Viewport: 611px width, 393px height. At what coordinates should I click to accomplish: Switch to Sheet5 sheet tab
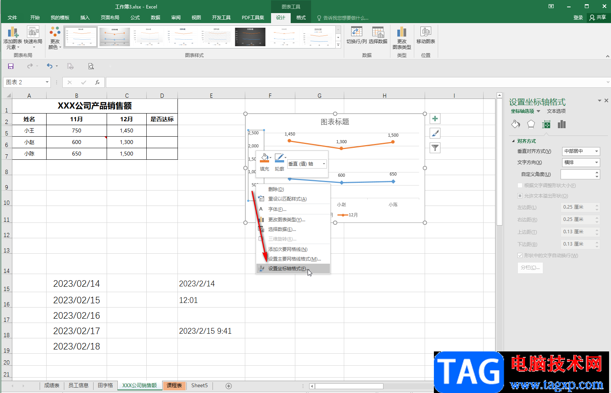tap(199, 386)
